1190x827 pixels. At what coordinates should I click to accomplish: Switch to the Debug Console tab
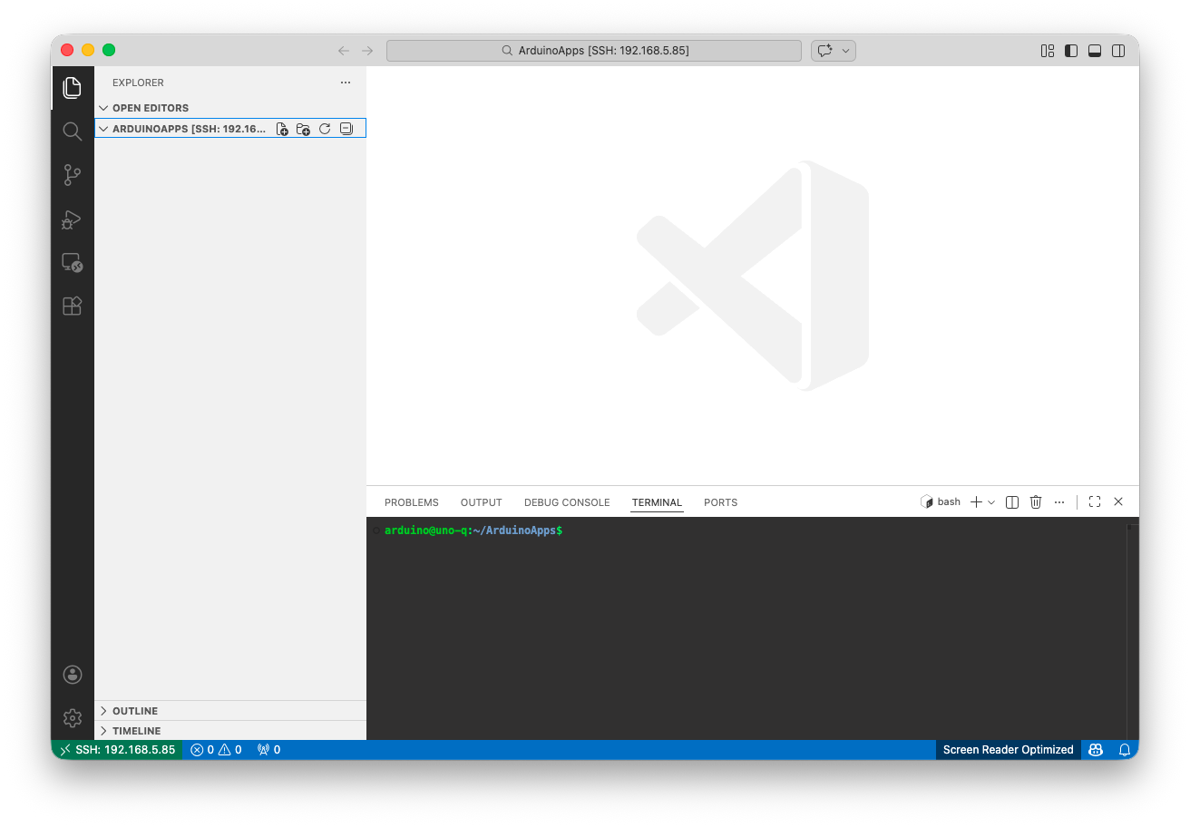coord(567,502)
